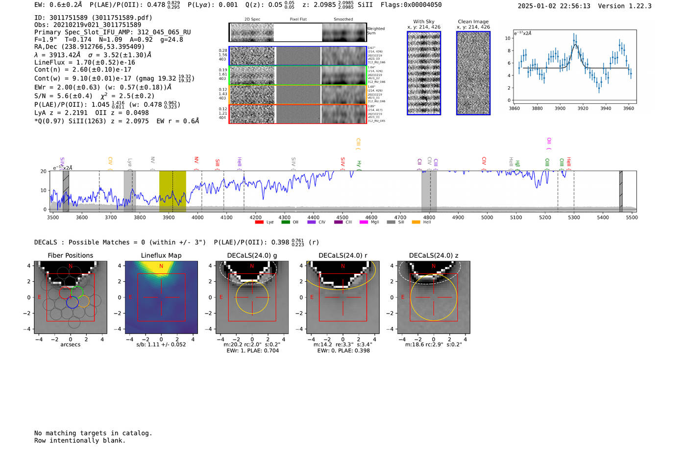The height and width of the screenshot is (467, 686).
Task: Select the green fiber circle in Fiber Positions
Action: pos(77,293)
